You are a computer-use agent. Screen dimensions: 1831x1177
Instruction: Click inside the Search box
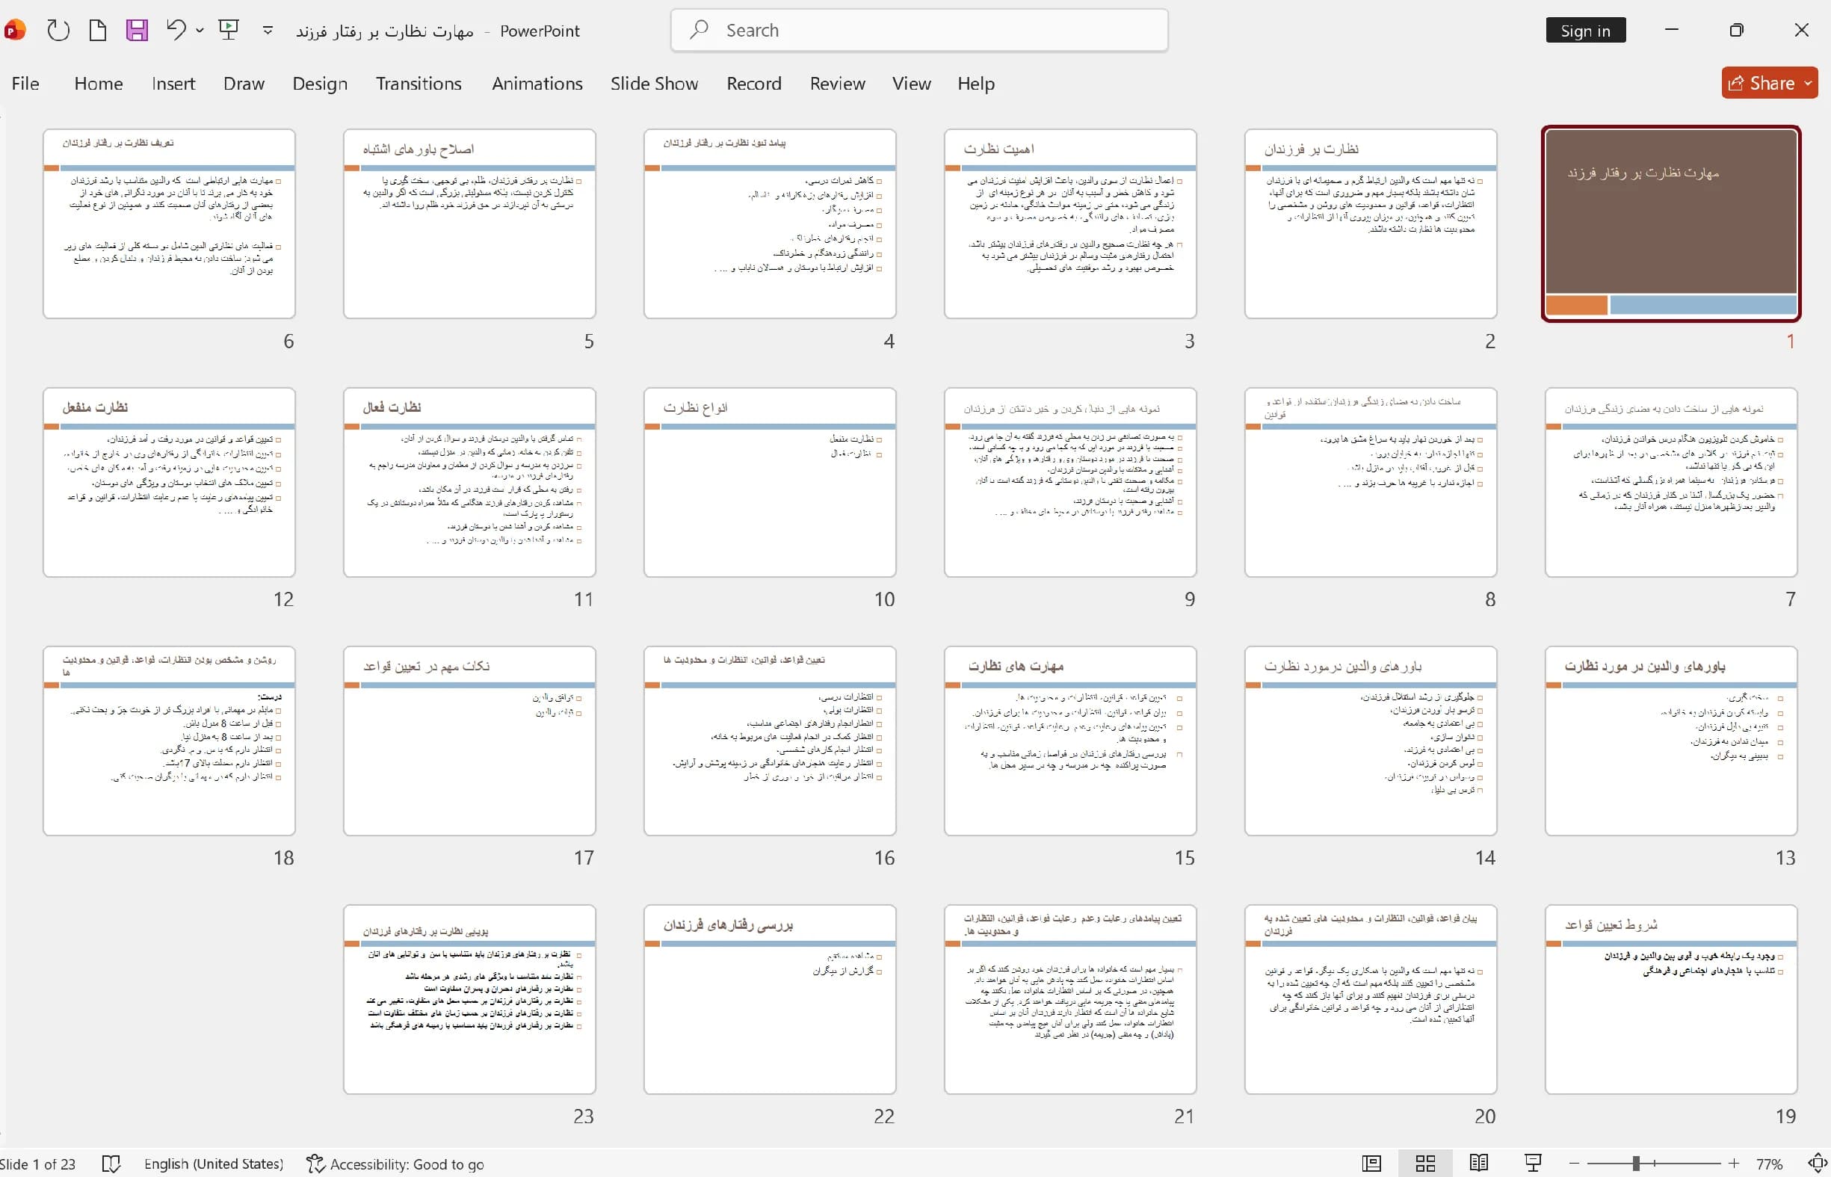(x=918, y=31)
